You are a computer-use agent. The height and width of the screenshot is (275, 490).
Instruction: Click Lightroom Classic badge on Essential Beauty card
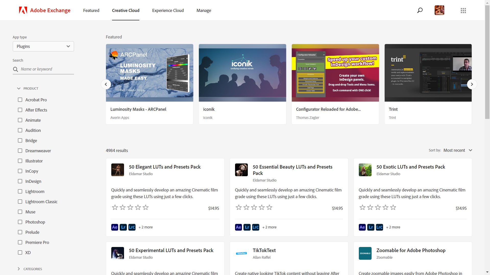click(256, 227)
